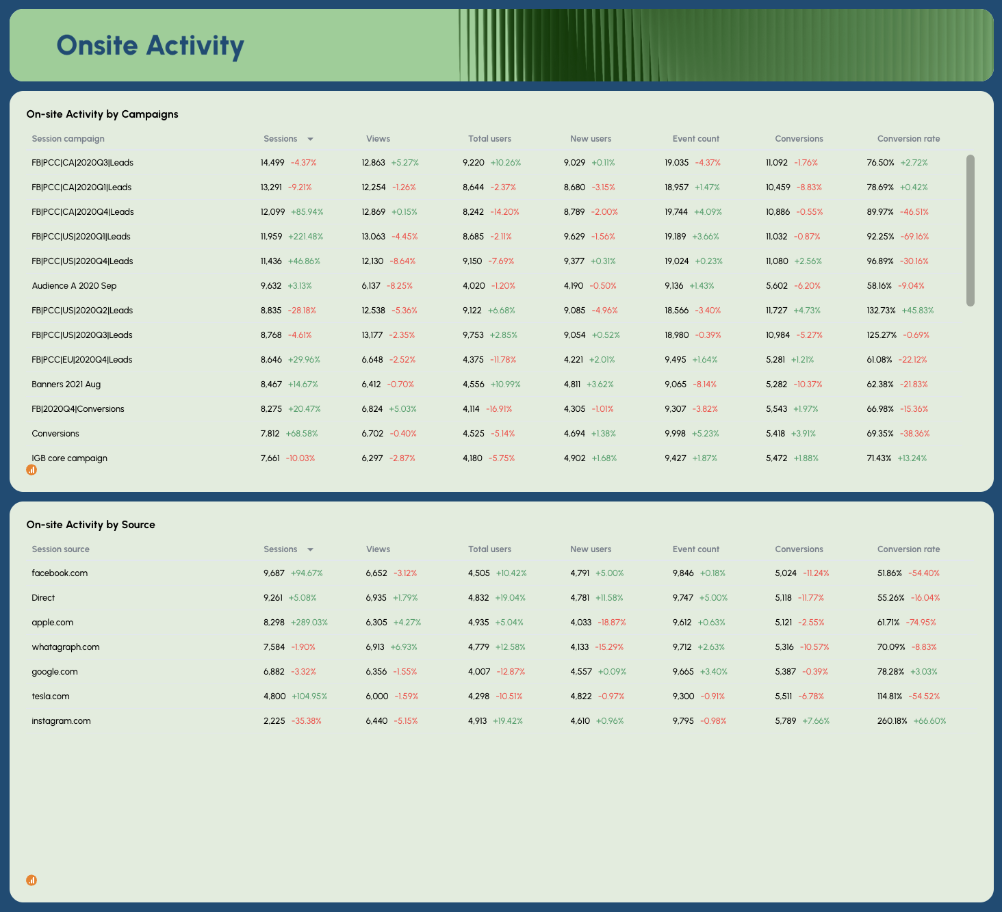Click the IGB core campaign row

[x=69, y=458]
